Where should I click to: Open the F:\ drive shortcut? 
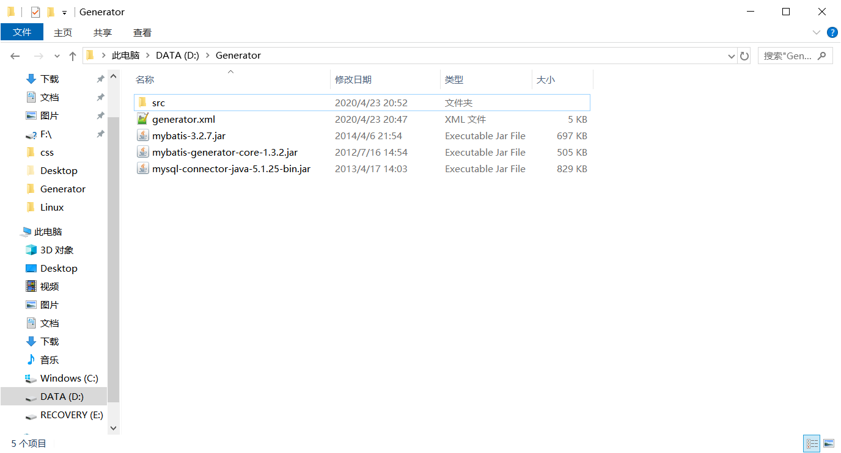[46, 134]
